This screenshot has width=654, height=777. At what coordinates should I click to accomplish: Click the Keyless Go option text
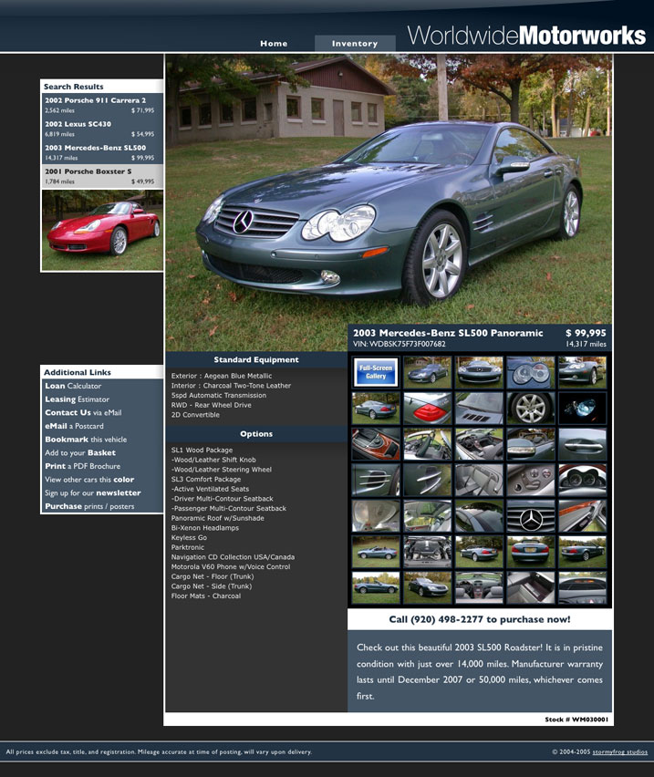click(x=189, y=538)
